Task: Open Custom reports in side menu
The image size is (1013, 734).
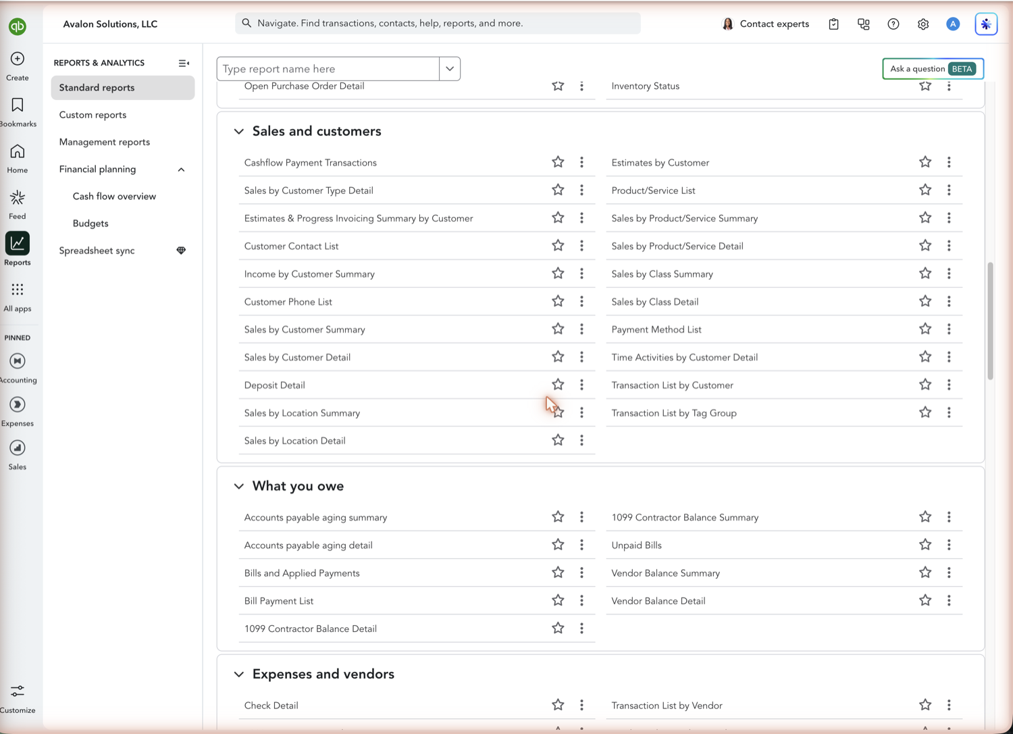Action: [x=93, y=115]
